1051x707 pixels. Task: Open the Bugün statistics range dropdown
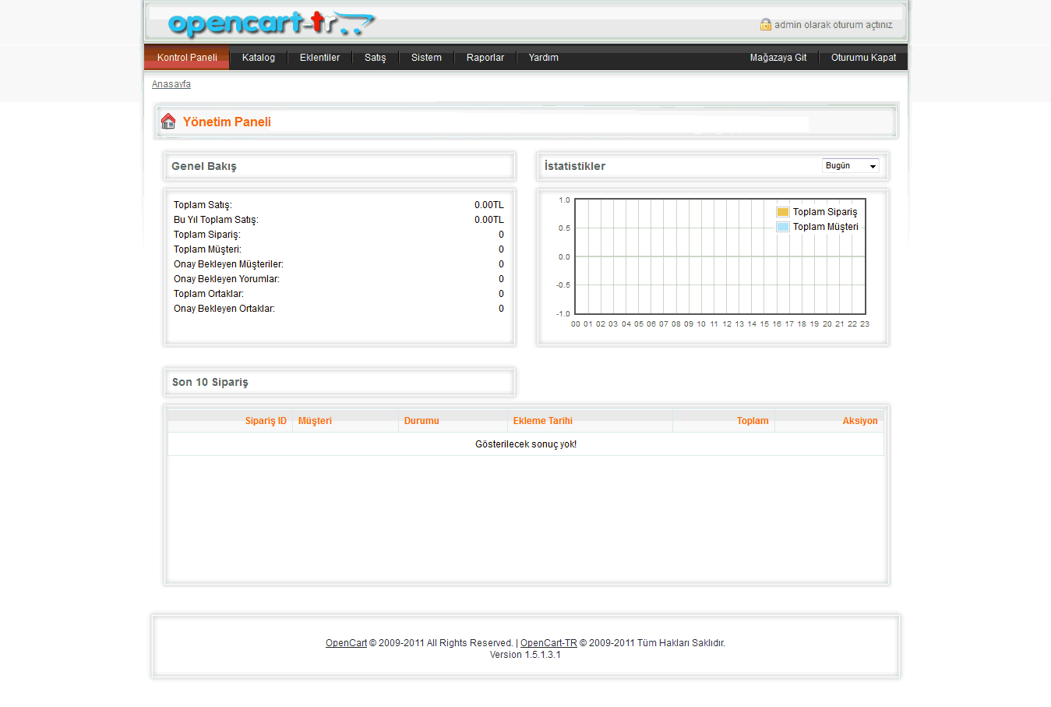click(x=850, y=166)
